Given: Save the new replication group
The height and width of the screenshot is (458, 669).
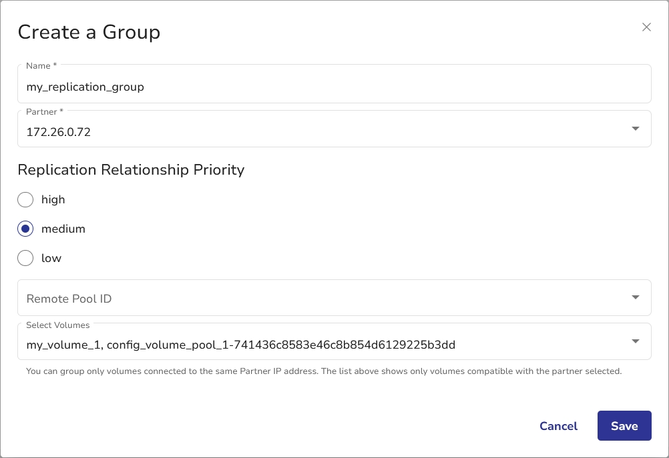Looking at the screenshot, I should 624,426.
